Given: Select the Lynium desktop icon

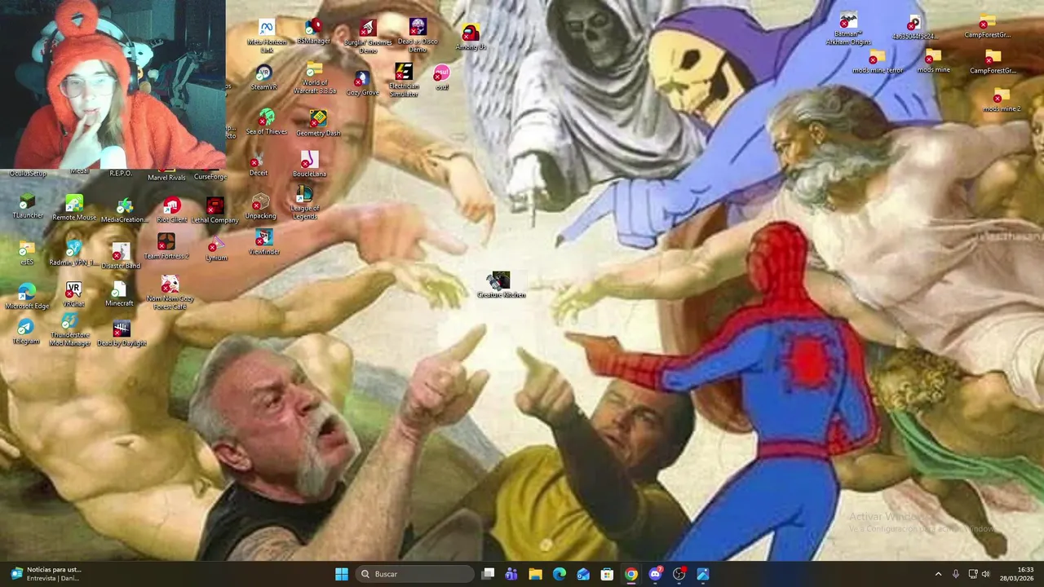Looking at the screenshot, I should click(x=216, y=249).
